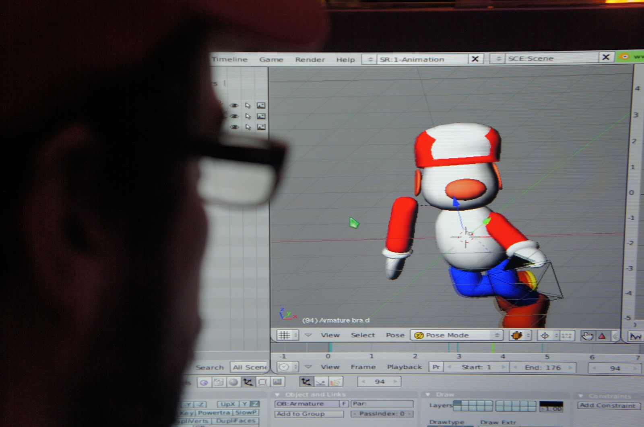Click the PassIndex: 0 number slider
Viewport: 644px width, 427px height.
[x=382, y=414]
